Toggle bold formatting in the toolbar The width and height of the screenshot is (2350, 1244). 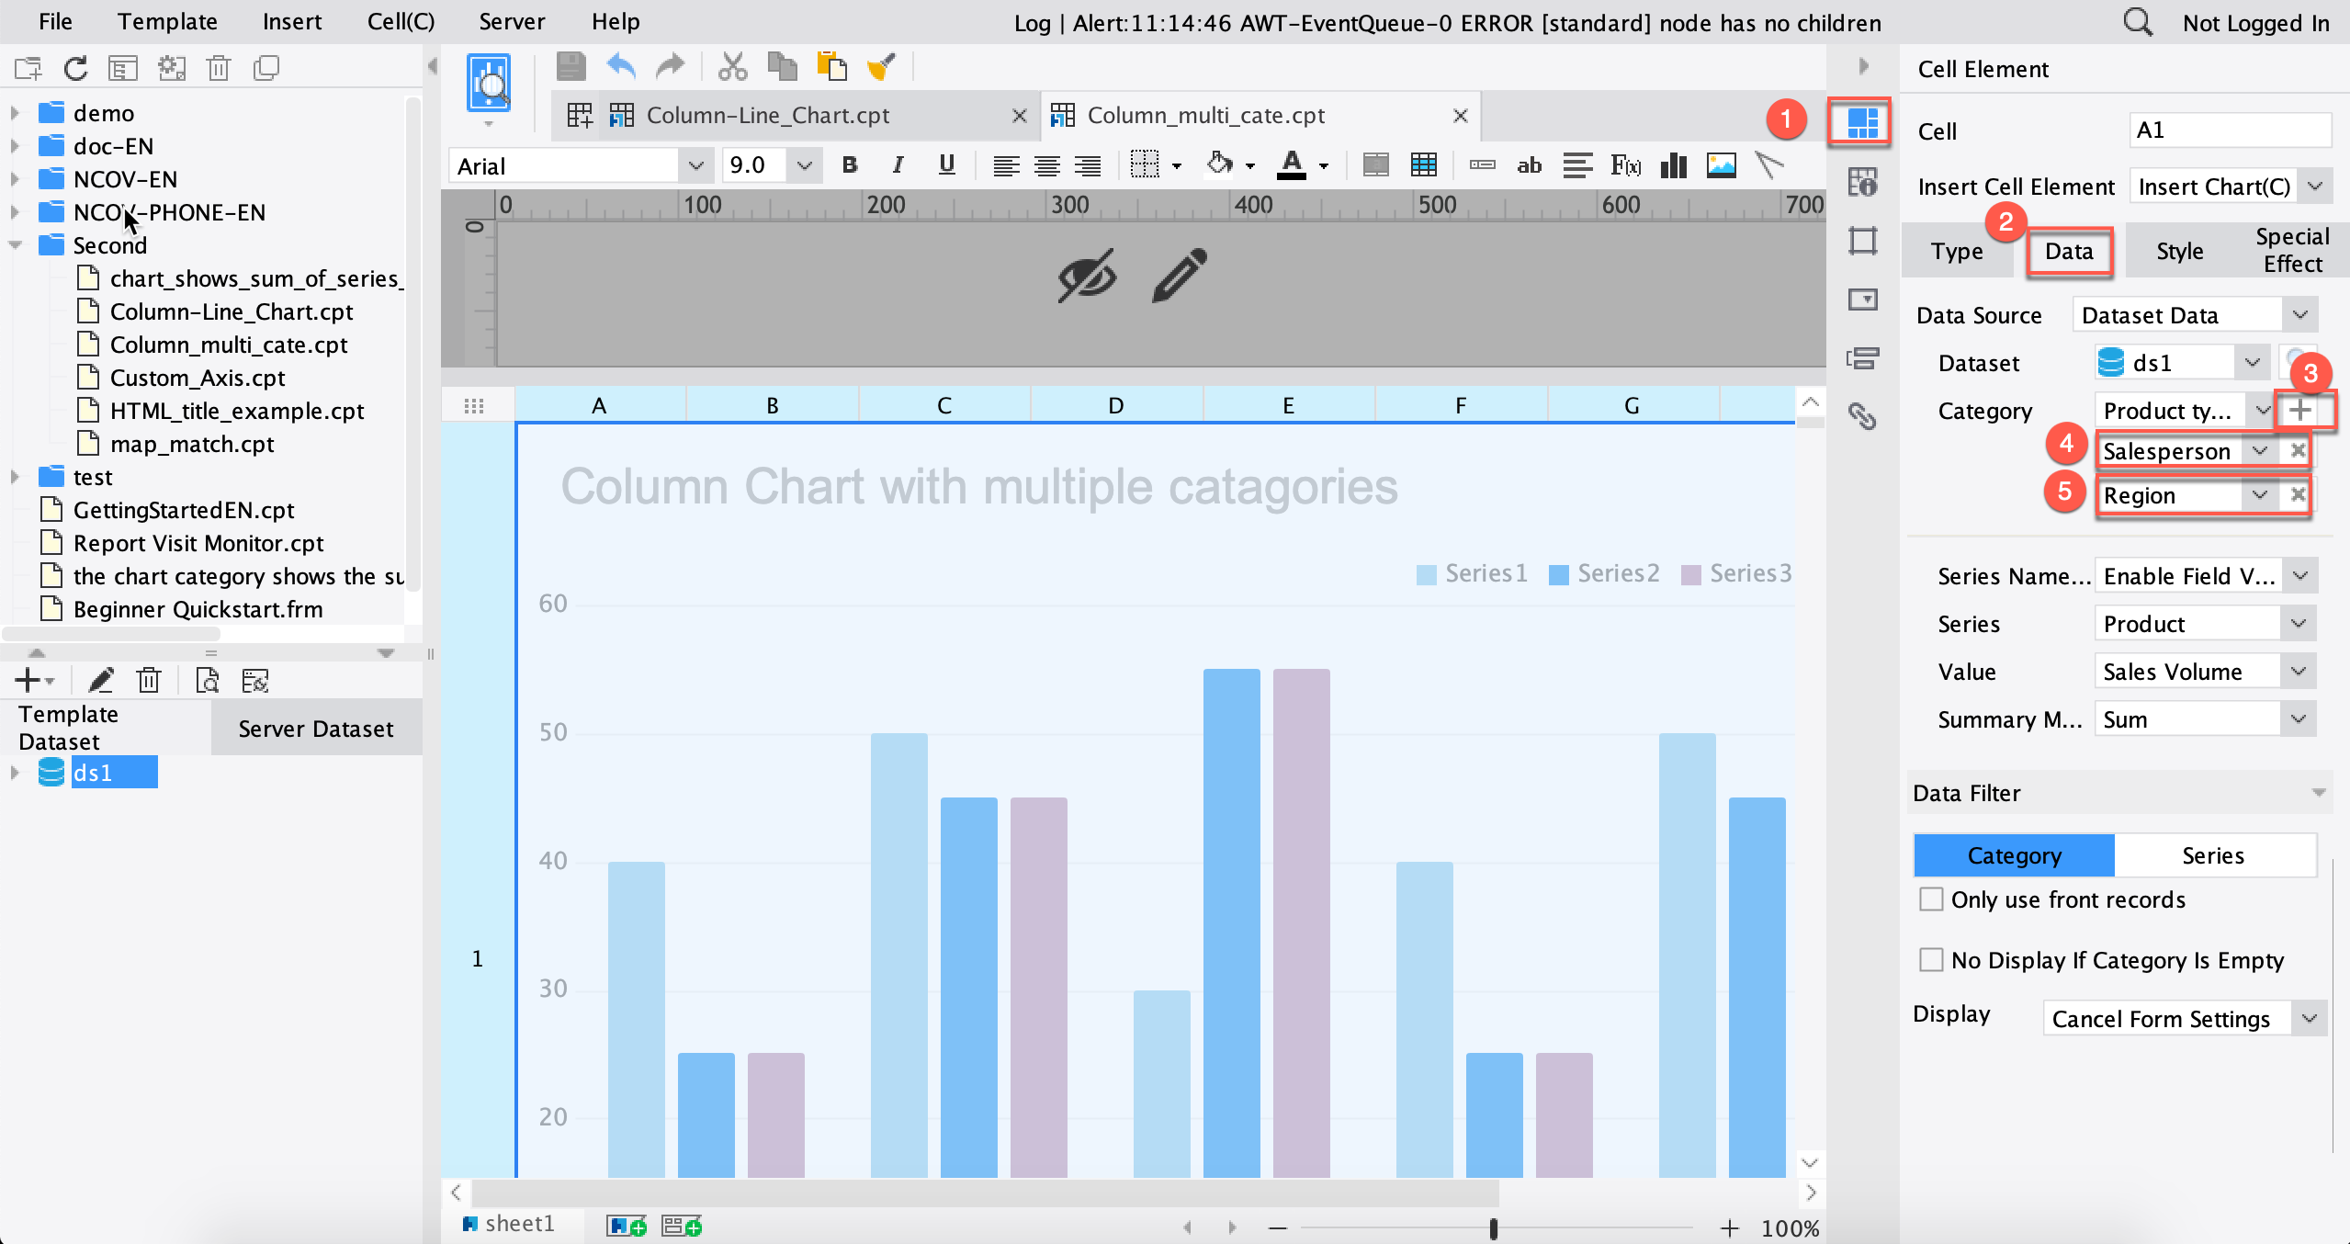849,165
